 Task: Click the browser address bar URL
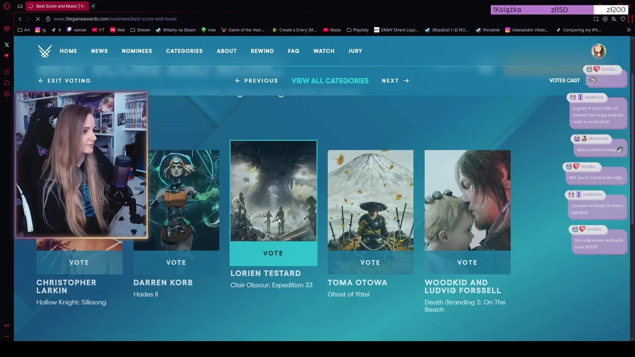pyautogui.click(x=115, y=19)
